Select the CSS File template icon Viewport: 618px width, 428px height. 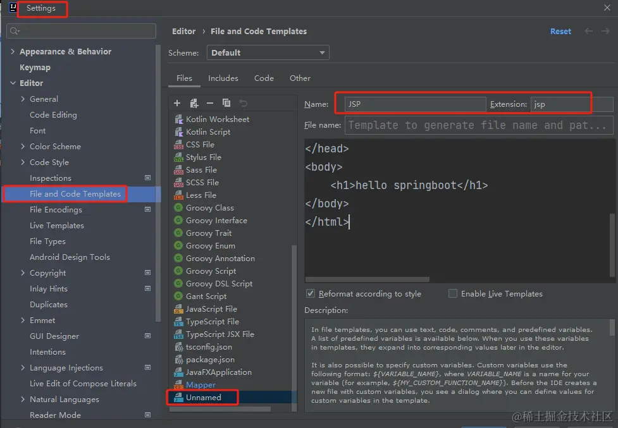point(178,145)
